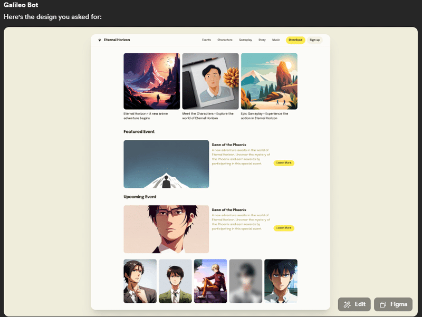This screenshot has height=317, width=422.
Task: Open the Upcoming Event glasses character image
Action: (166, 229)
